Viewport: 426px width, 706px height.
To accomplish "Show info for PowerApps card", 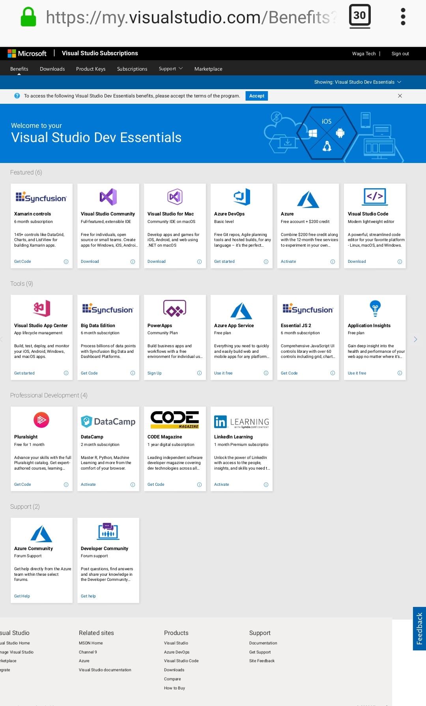I will (x=199, y=373).
